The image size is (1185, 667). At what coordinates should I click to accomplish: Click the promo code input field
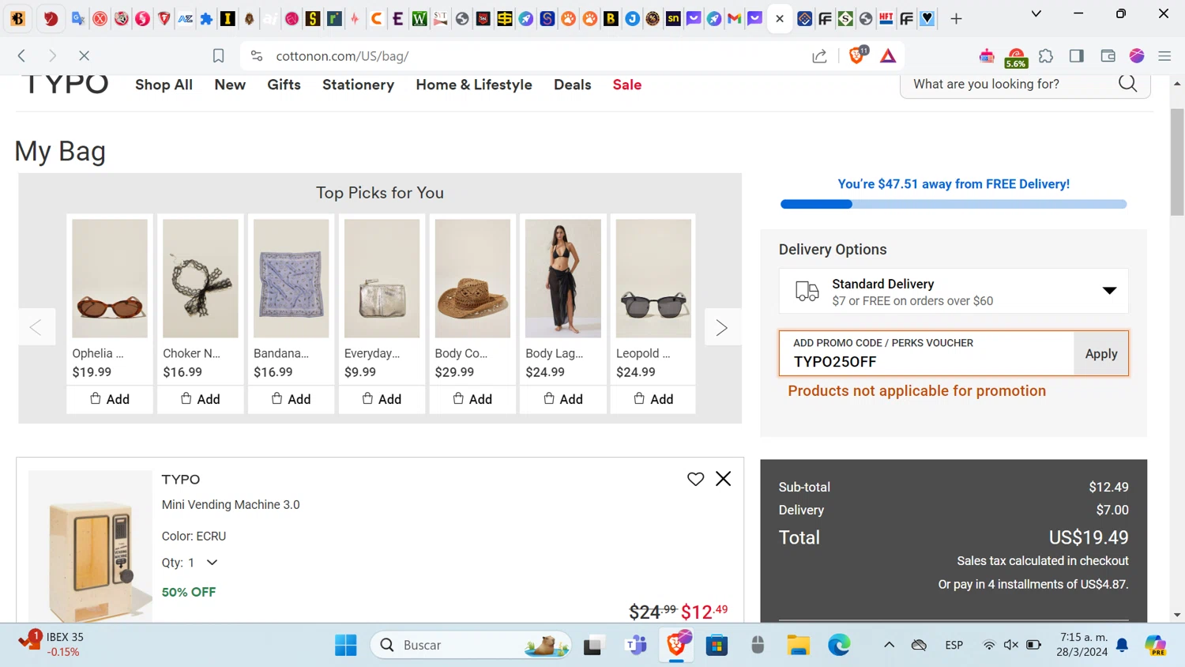coord(927,353)
